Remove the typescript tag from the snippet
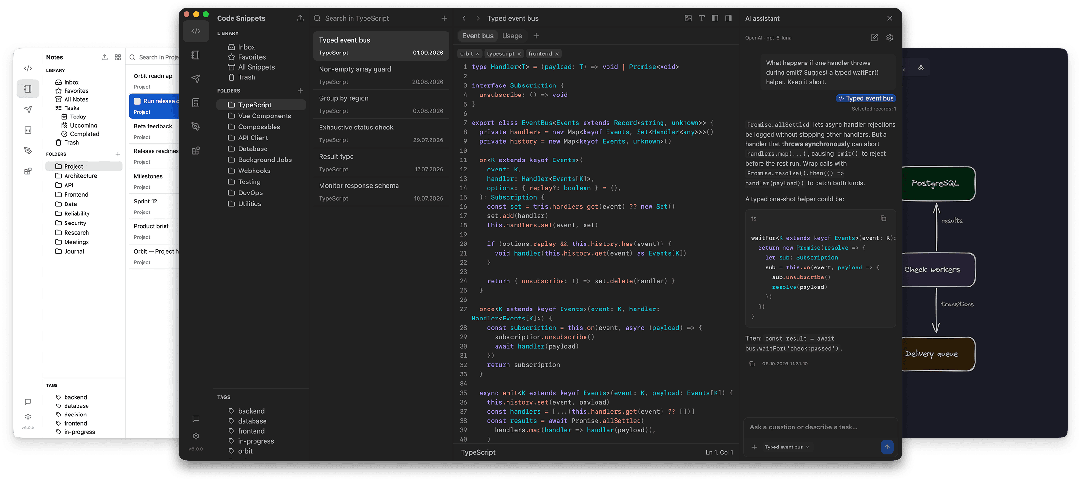The image size is (1081, 480). 519,54
